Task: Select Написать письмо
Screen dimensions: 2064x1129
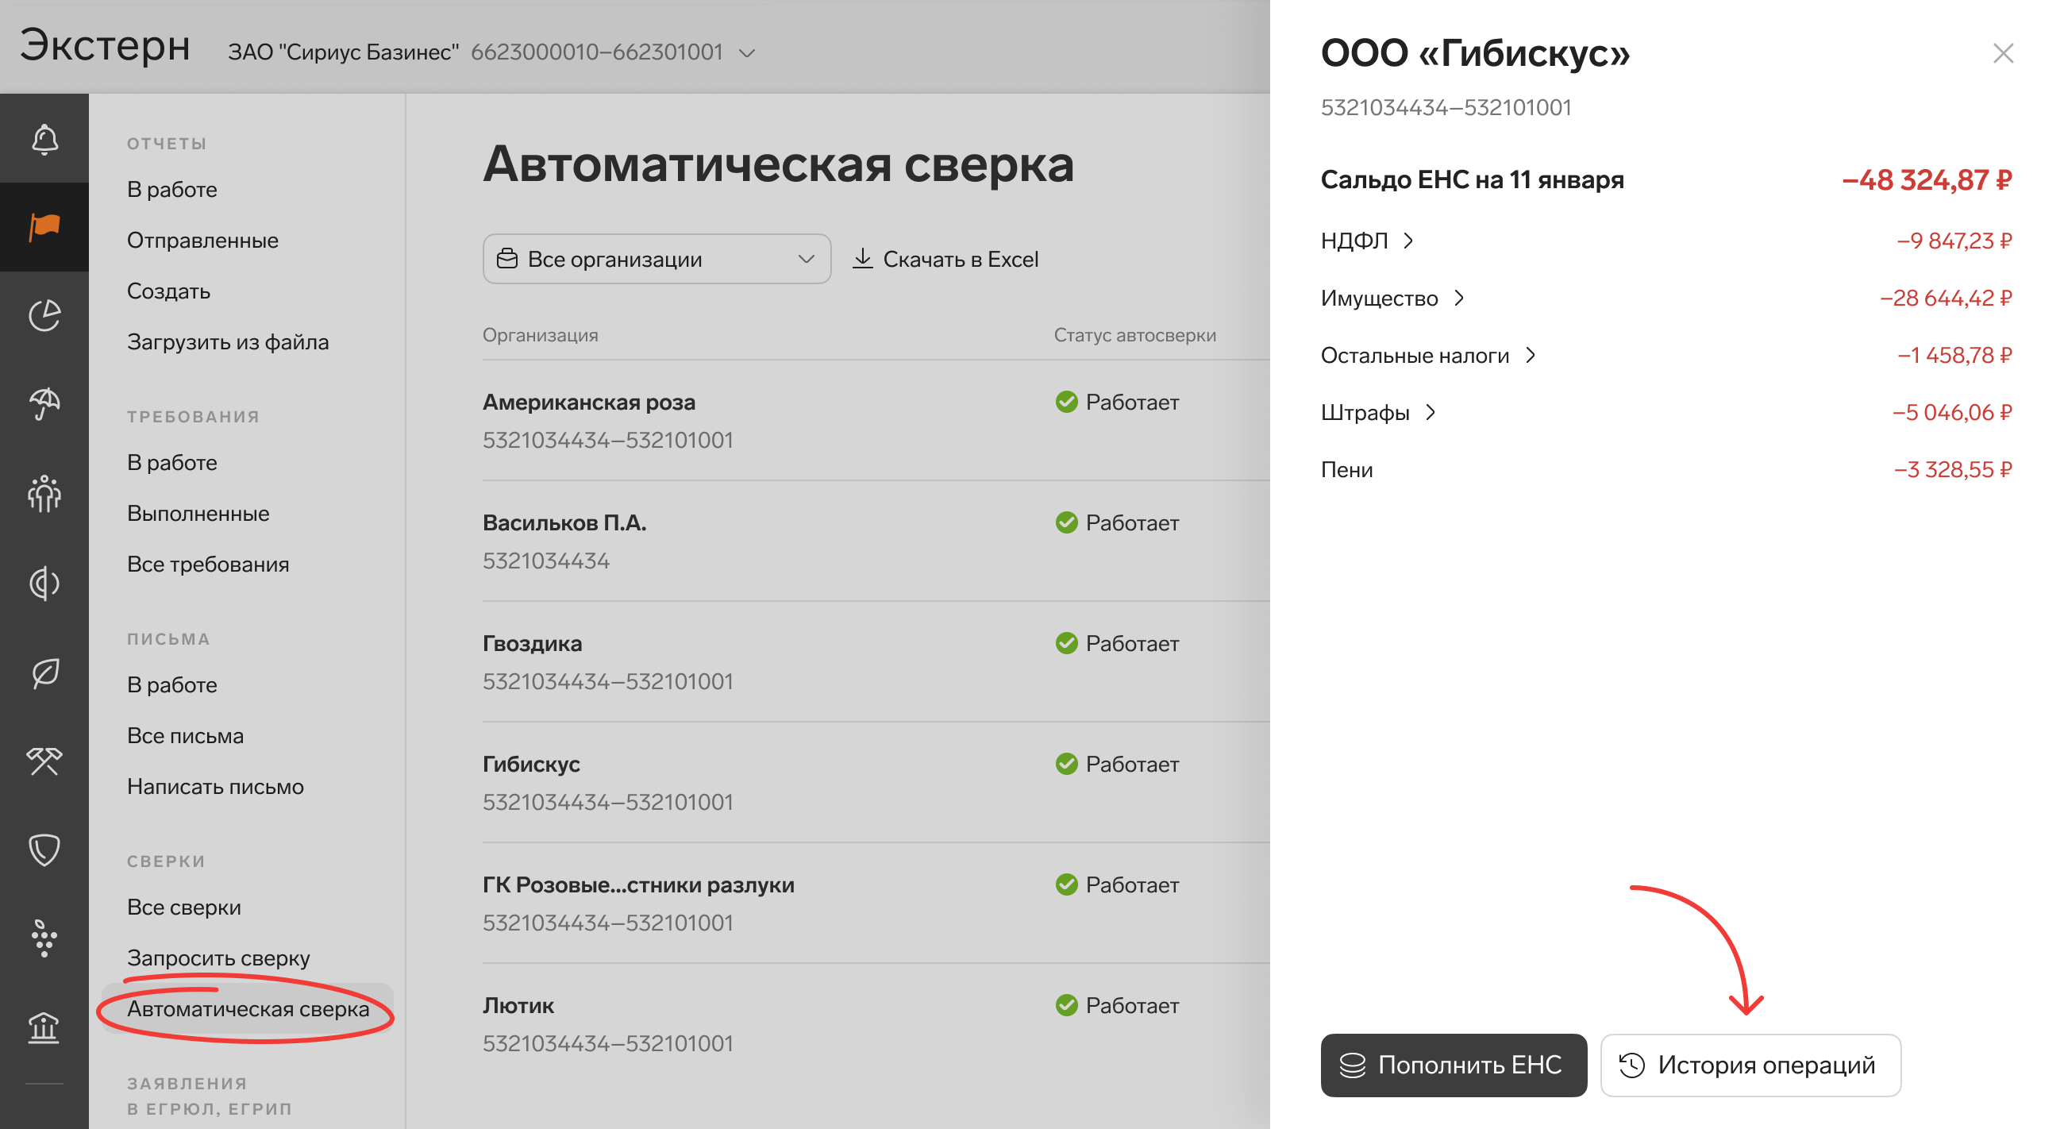Action: [x=214, y=786]
